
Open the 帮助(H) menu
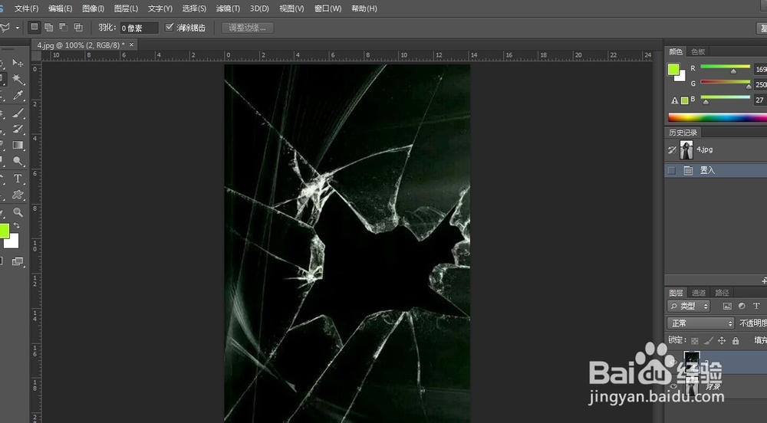[364, 8]
